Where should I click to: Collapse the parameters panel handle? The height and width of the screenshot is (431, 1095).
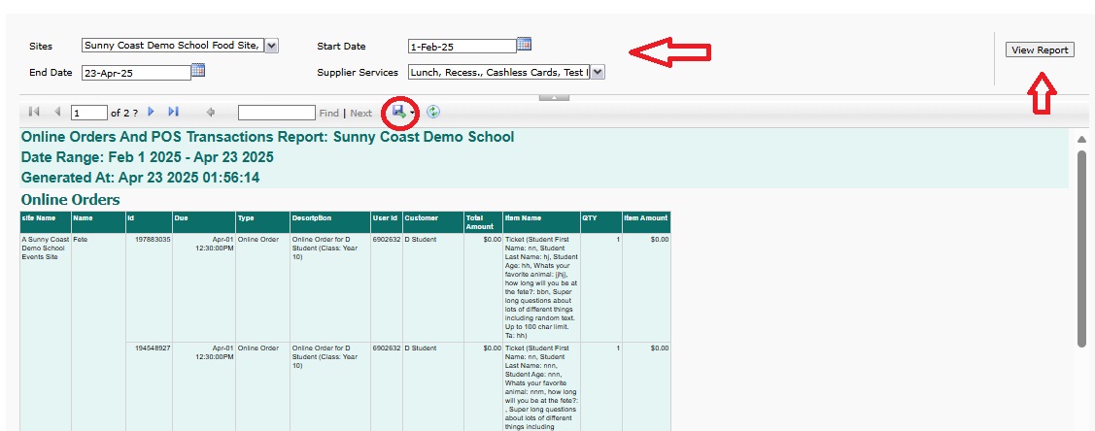click(553, 97)
